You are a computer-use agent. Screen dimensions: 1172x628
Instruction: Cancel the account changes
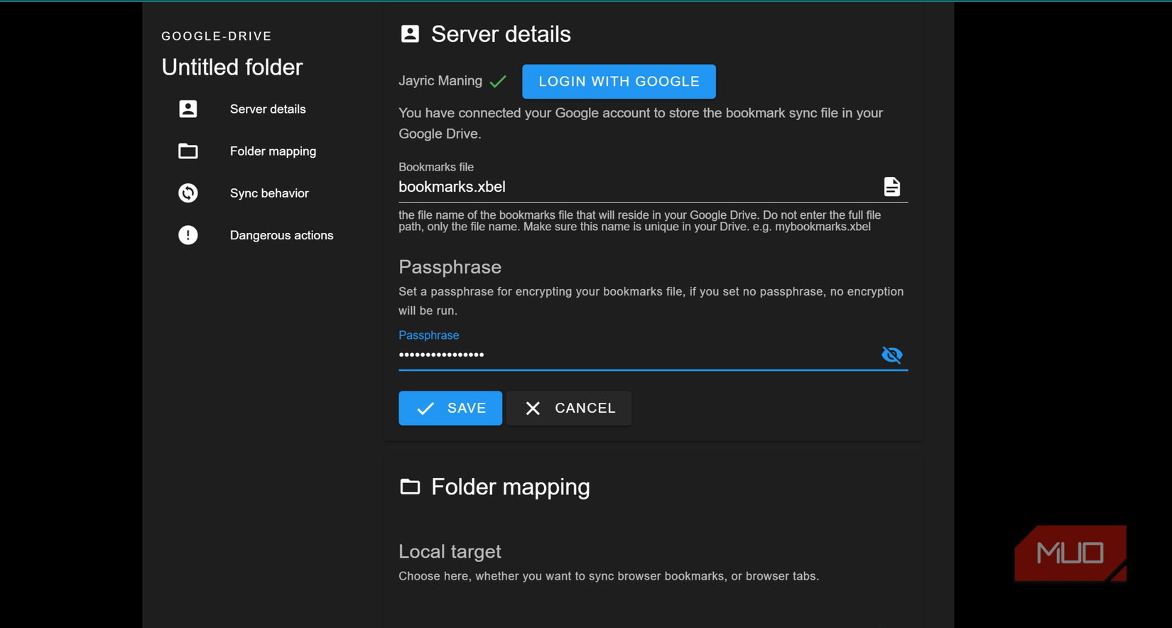[569, 408]
